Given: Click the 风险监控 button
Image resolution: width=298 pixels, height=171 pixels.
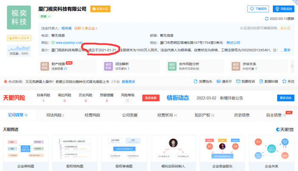Looking at the screenshot, I should click(x=283, y=9).
